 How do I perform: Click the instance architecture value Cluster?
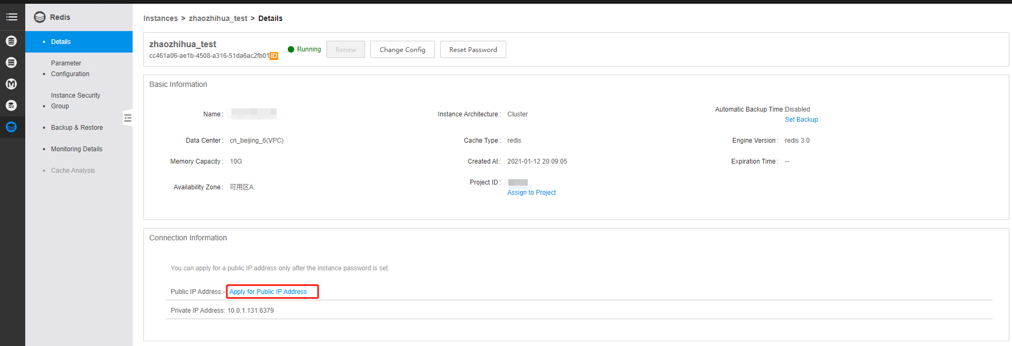coord(518,114)
